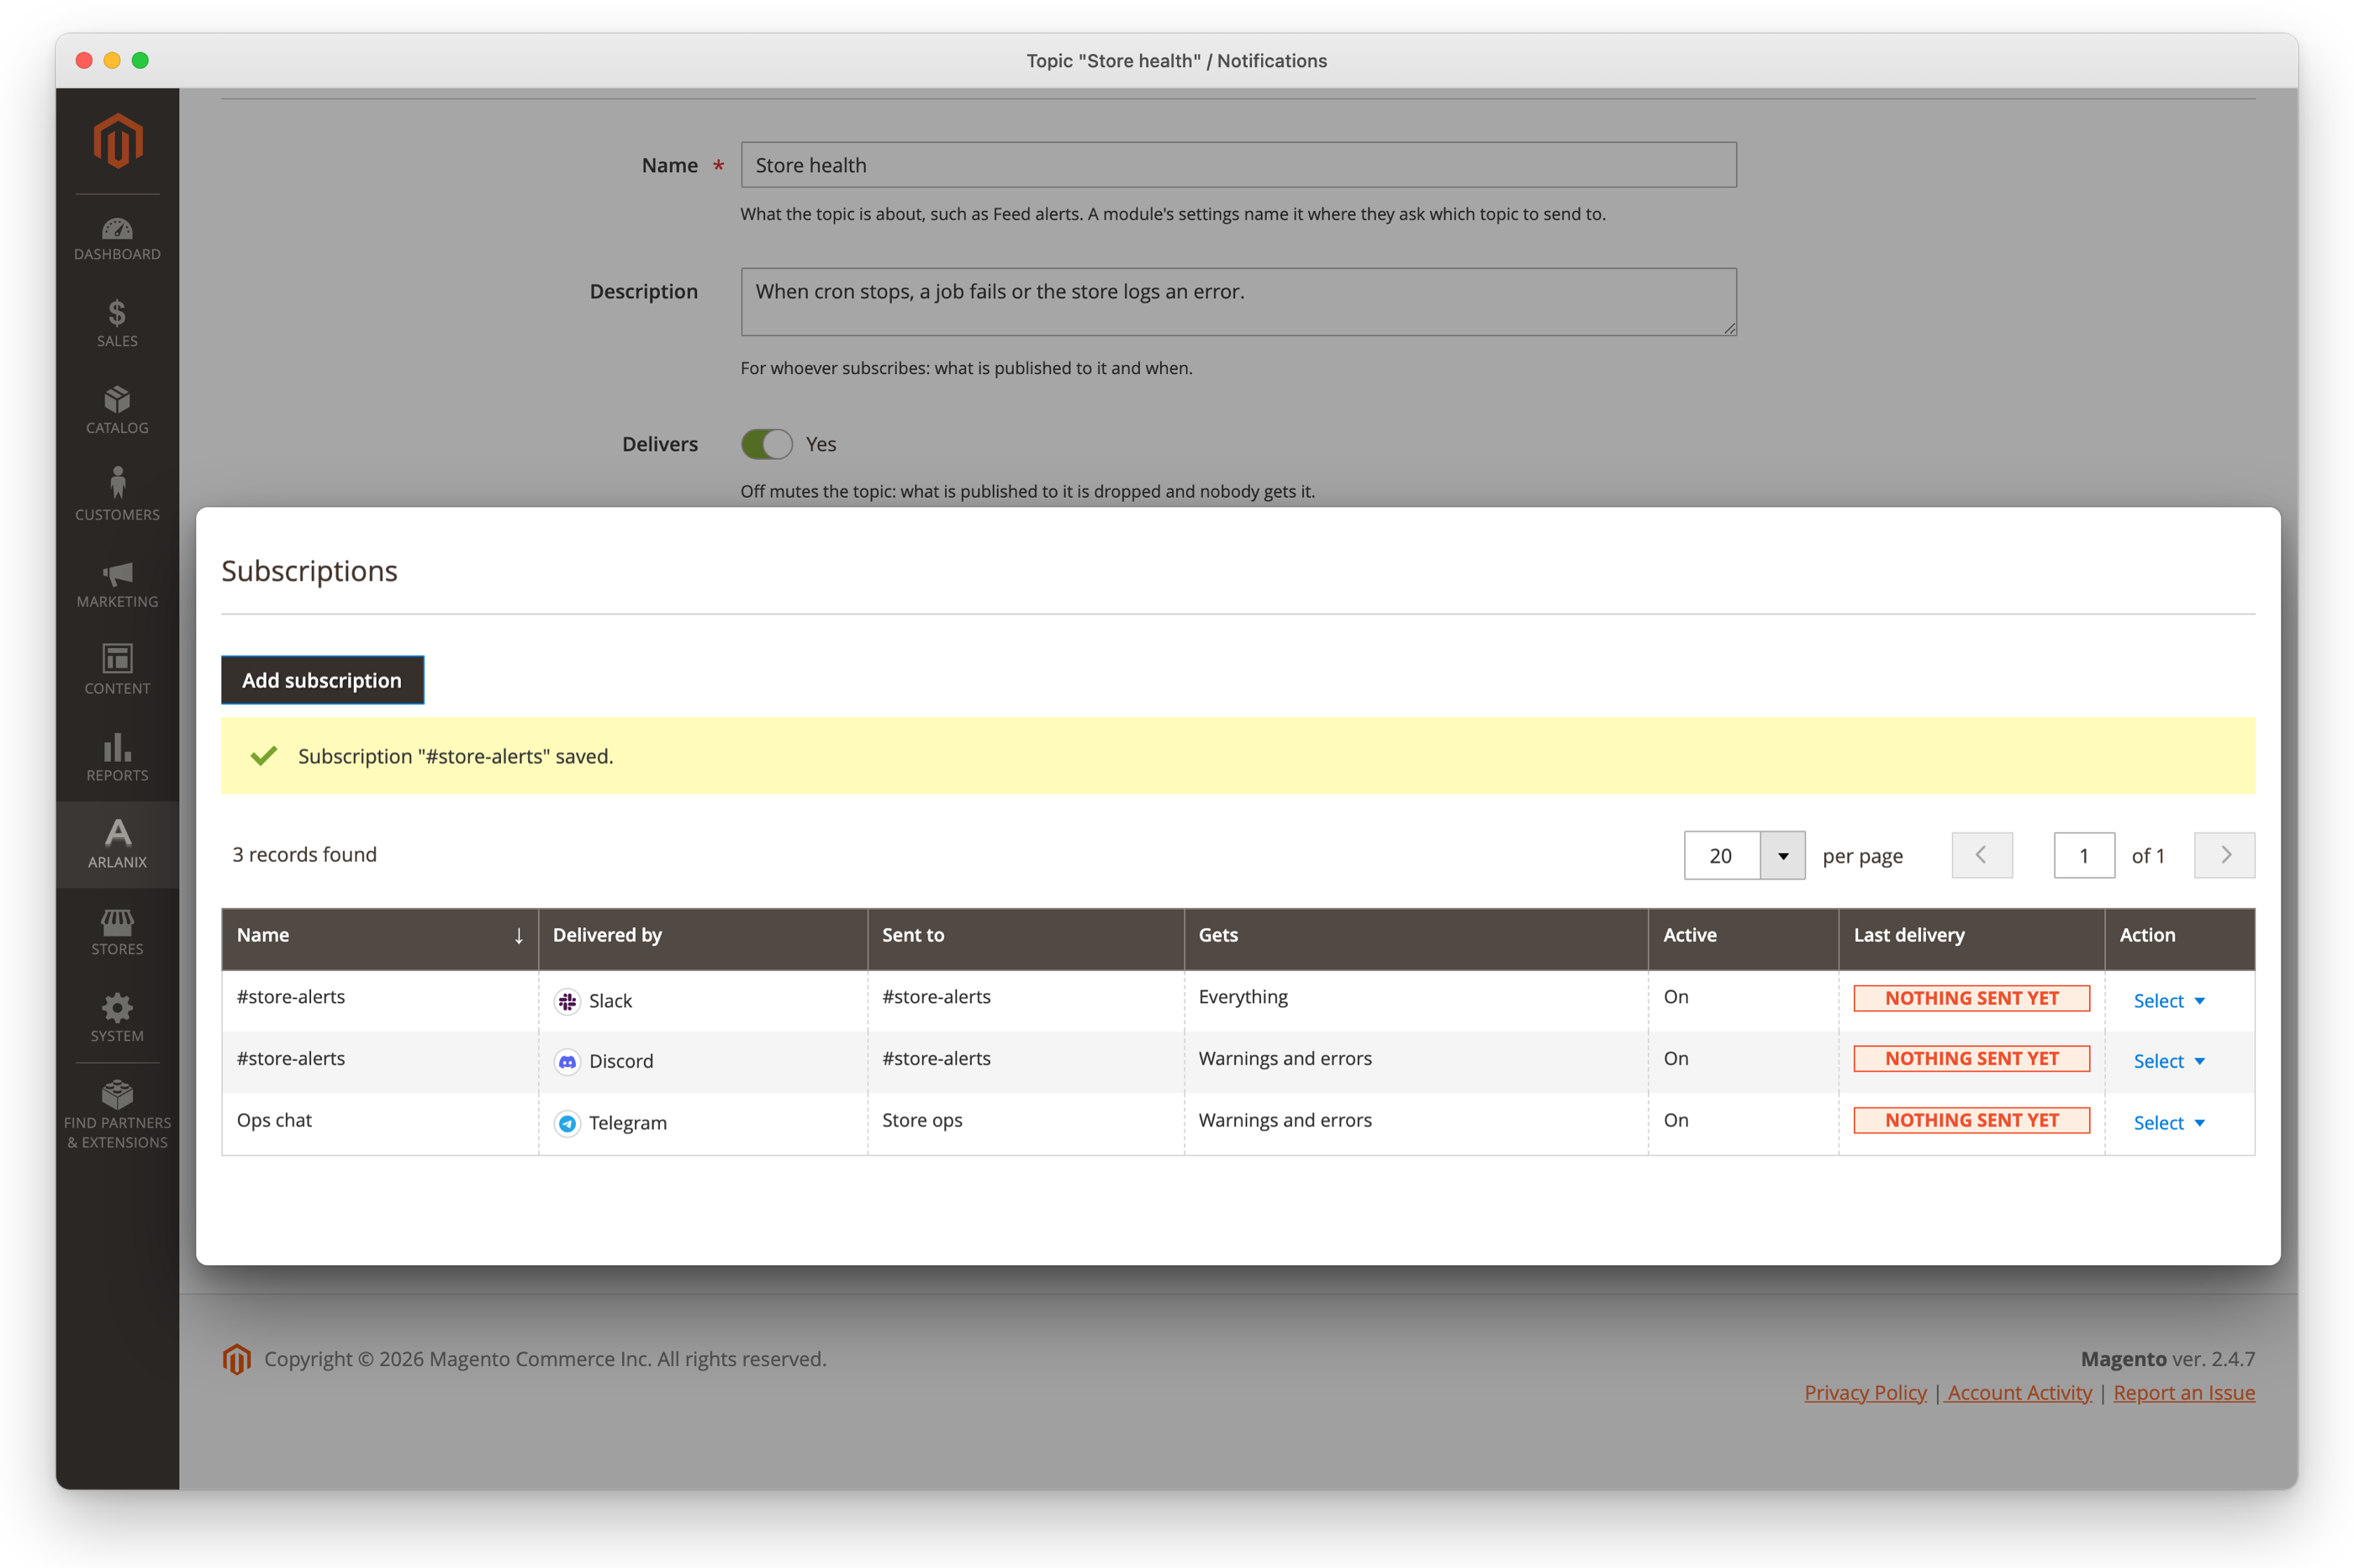
Task: Open Select action for the Discord row
Action: pos(2169,1061)
